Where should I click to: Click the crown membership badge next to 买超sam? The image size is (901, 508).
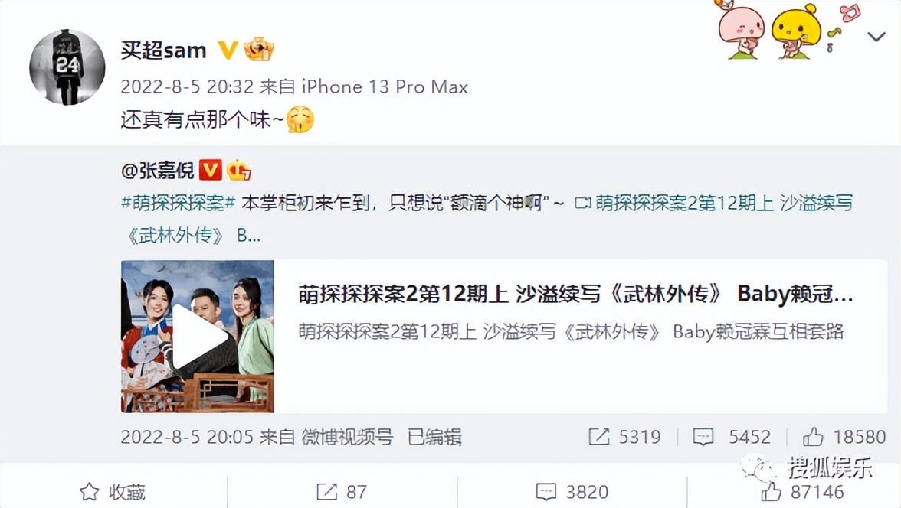[259, 50]
